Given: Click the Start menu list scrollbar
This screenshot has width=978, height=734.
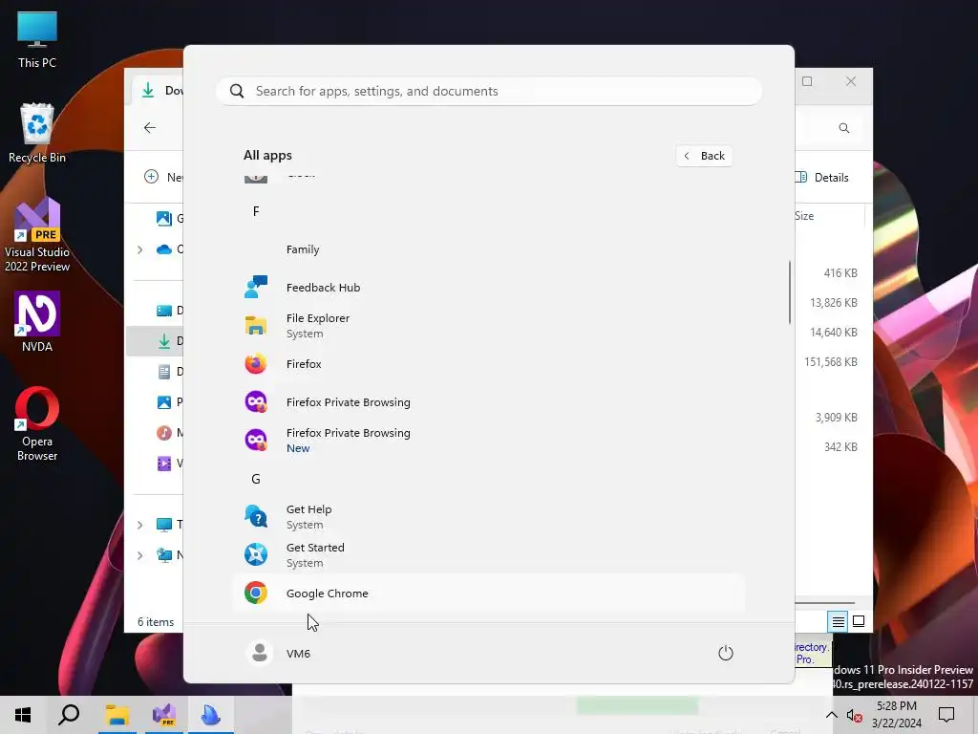Looking at the screenshot, I should (x=790, y=292).
